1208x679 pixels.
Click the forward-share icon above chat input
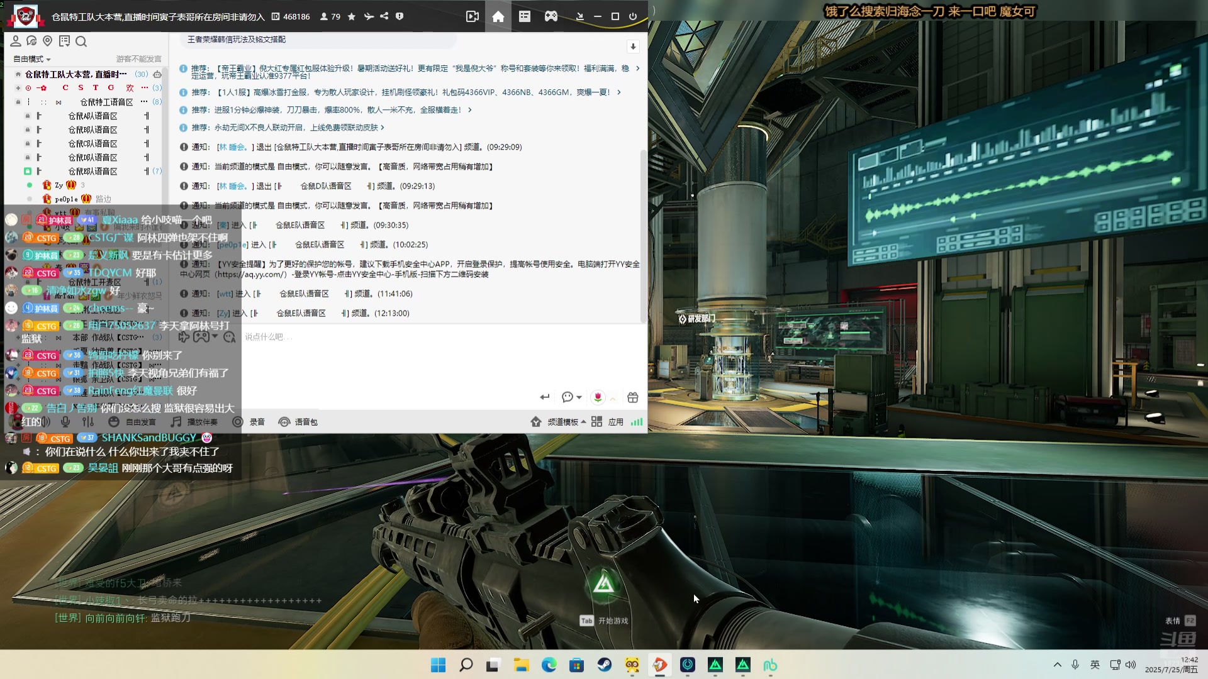tap(184, 337)
